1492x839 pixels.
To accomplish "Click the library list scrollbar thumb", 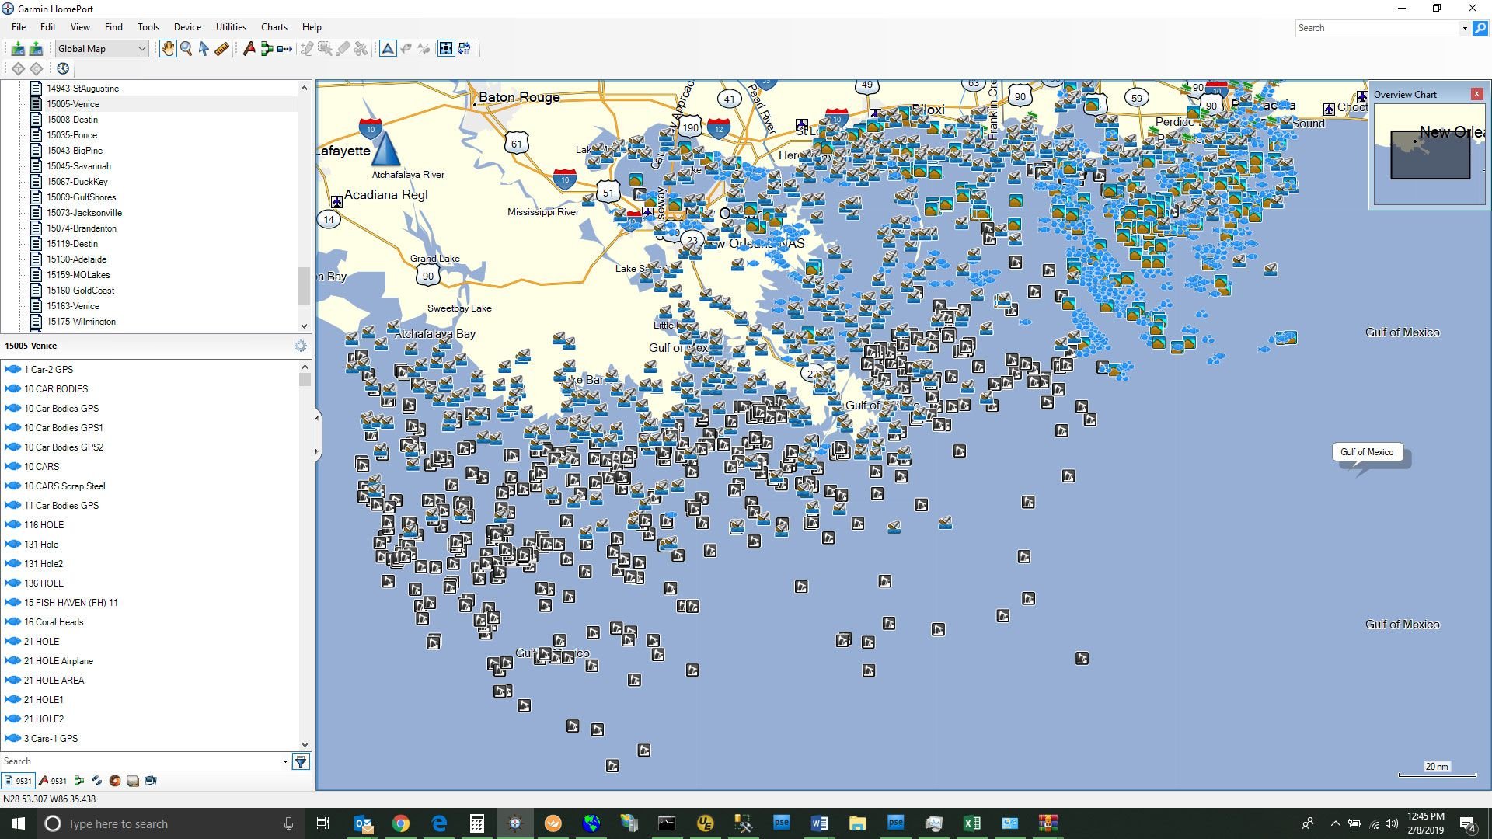I will pyautogui.click(x=304, y=286).
